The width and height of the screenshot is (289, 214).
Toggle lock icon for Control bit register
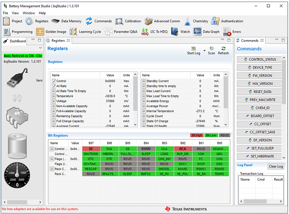(52, 149)
